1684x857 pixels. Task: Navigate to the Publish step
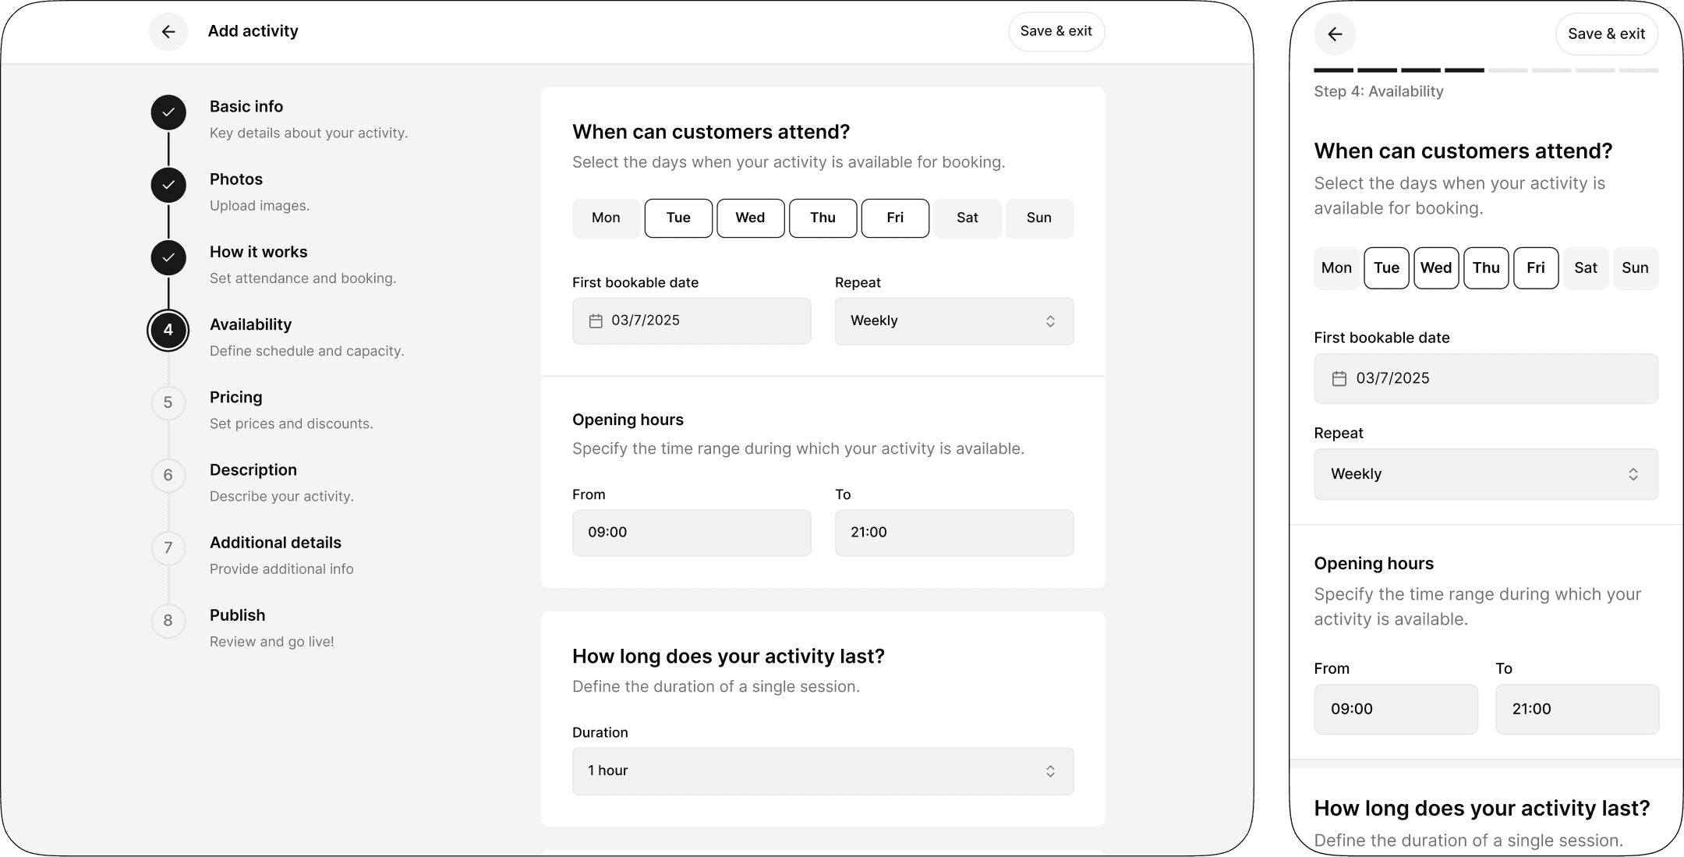(x=168, y=621)
